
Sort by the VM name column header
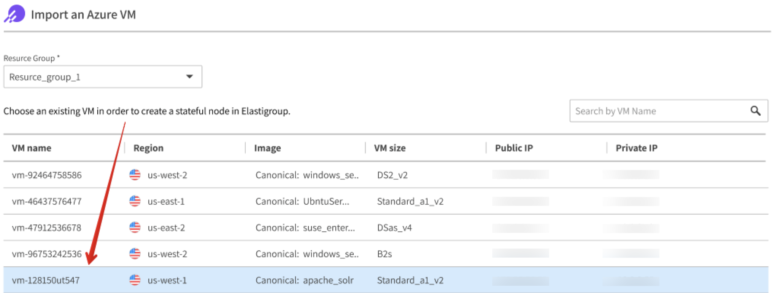[x=32, y=148]
